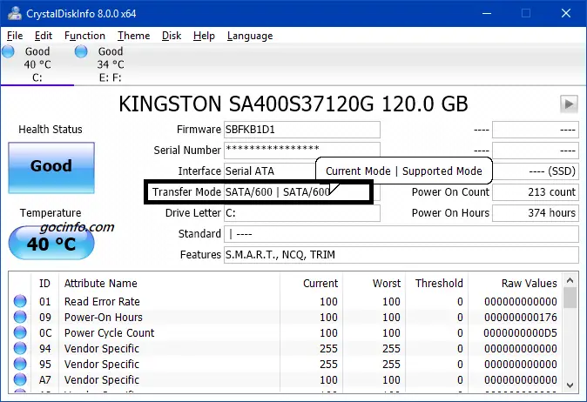Click status orb of attribute A7 row
Image resolution: width=587 pixels, height=402 pixels.
point(20,380)
